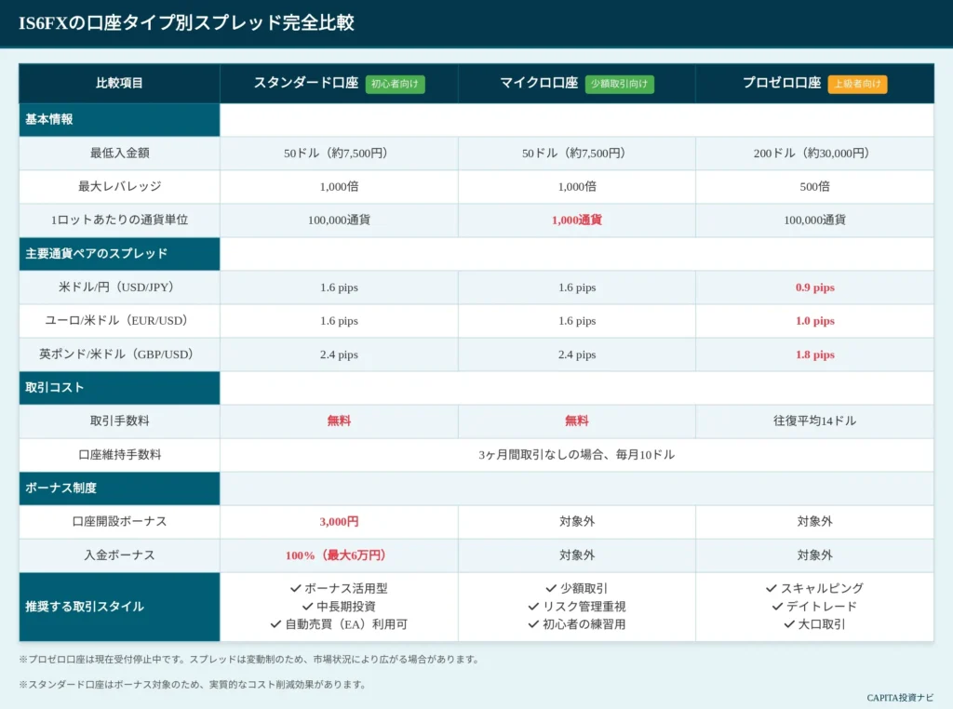This screenshot has height=709, width=953.
Task: Click マイクロ口座 EUR/USD 1.6 pips cell
Action: 577,321
